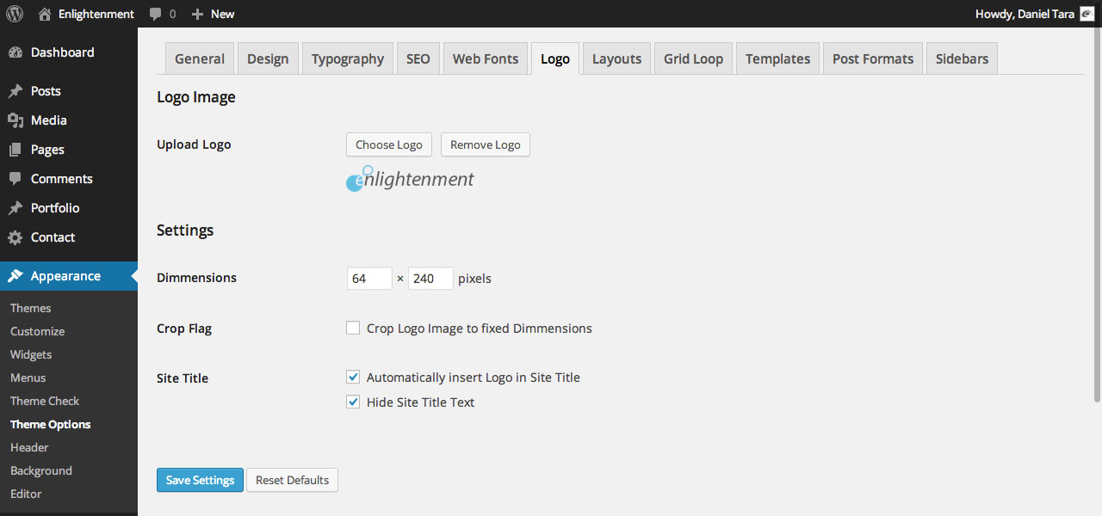The width and height of the screenshot is (1102, 516).
Task: Save settings with the blue button
Action: (x=200, y=480)
